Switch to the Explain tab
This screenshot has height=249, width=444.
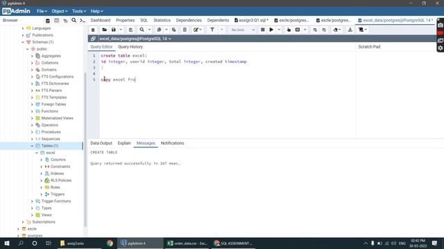124,143
